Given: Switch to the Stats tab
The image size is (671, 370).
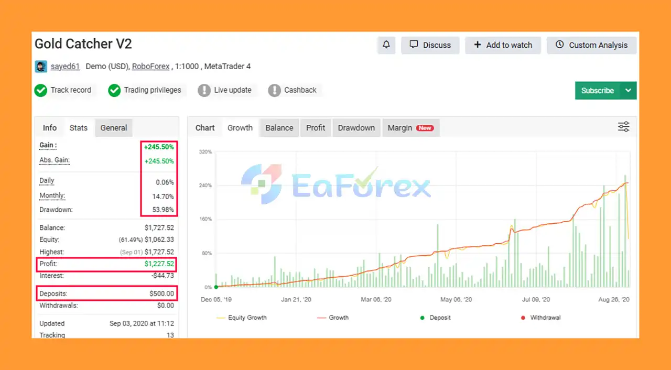Looking at the screenshot, I should tap(79, 128).
